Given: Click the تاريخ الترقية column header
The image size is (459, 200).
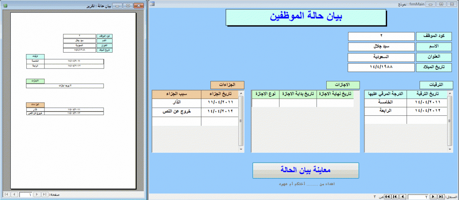Looking at the screenshot, I should click(427, 94).
